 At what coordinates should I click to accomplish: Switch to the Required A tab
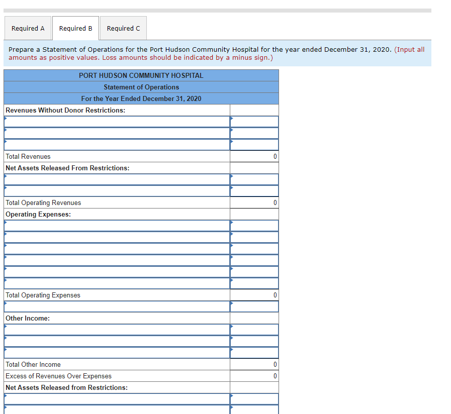pos(28,28)
